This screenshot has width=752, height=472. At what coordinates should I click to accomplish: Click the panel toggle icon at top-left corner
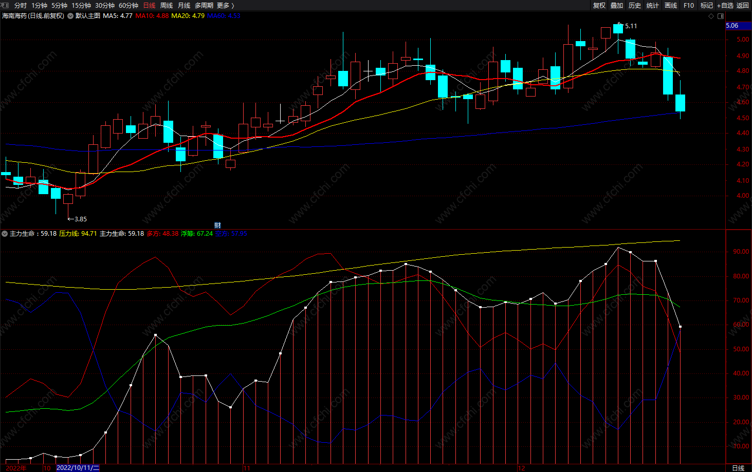click(x=5, y=5)
